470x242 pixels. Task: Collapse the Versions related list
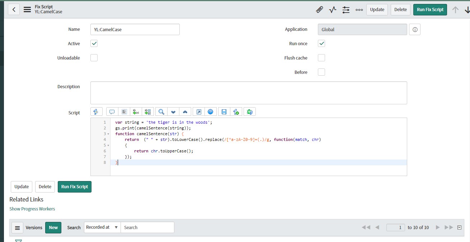pos(459,227)
